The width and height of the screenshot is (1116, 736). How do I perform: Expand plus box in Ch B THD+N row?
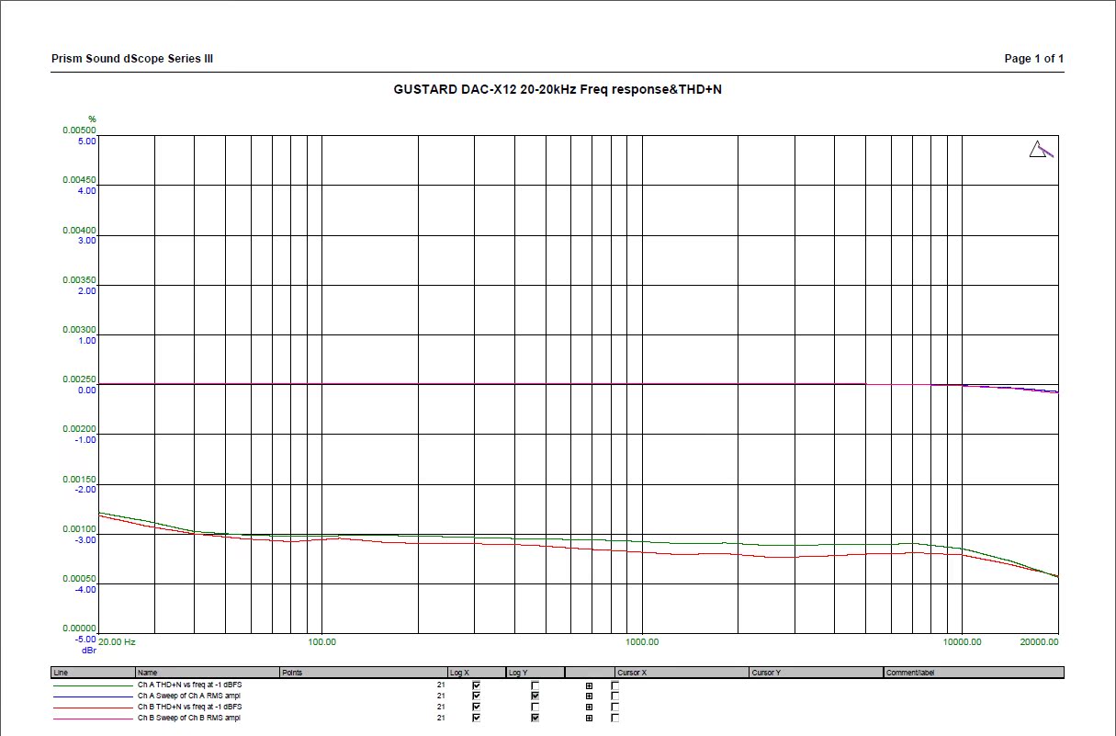pos(589,707)
